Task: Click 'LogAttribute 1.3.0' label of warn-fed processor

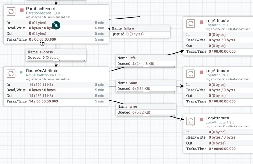Action: tap(220, 75)
